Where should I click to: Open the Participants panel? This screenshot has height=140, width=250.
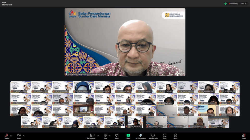(91, 136)
